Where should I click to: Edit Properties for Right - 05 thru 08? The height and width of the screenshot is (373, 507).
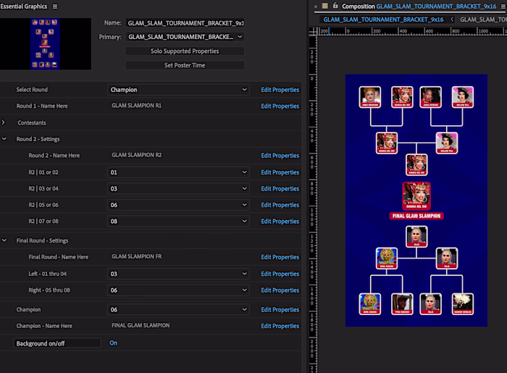coord(280,290)
